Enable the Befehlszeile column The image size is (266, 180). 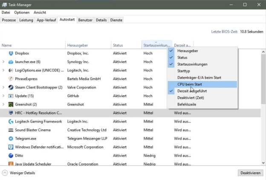coord(203,104)
